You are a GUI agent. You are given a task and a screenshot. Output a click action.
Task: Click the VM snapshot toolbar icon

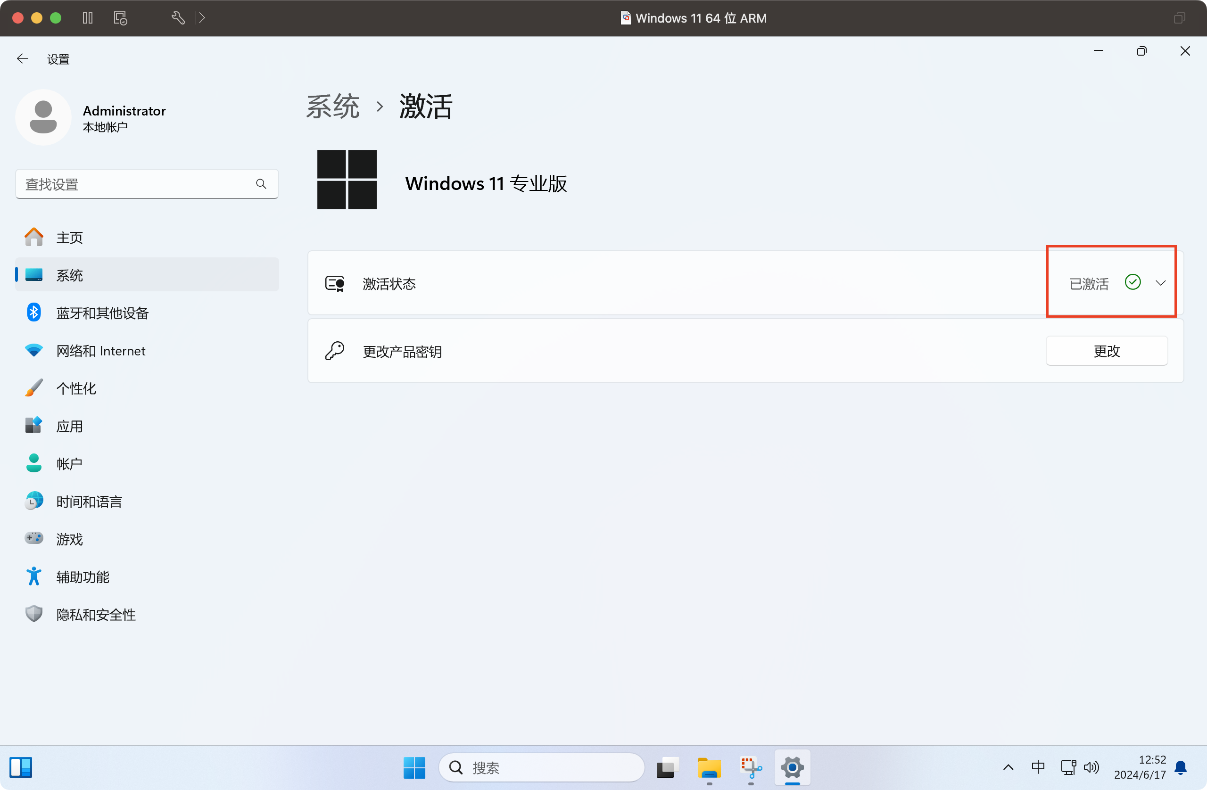click(x=120, y=18)
